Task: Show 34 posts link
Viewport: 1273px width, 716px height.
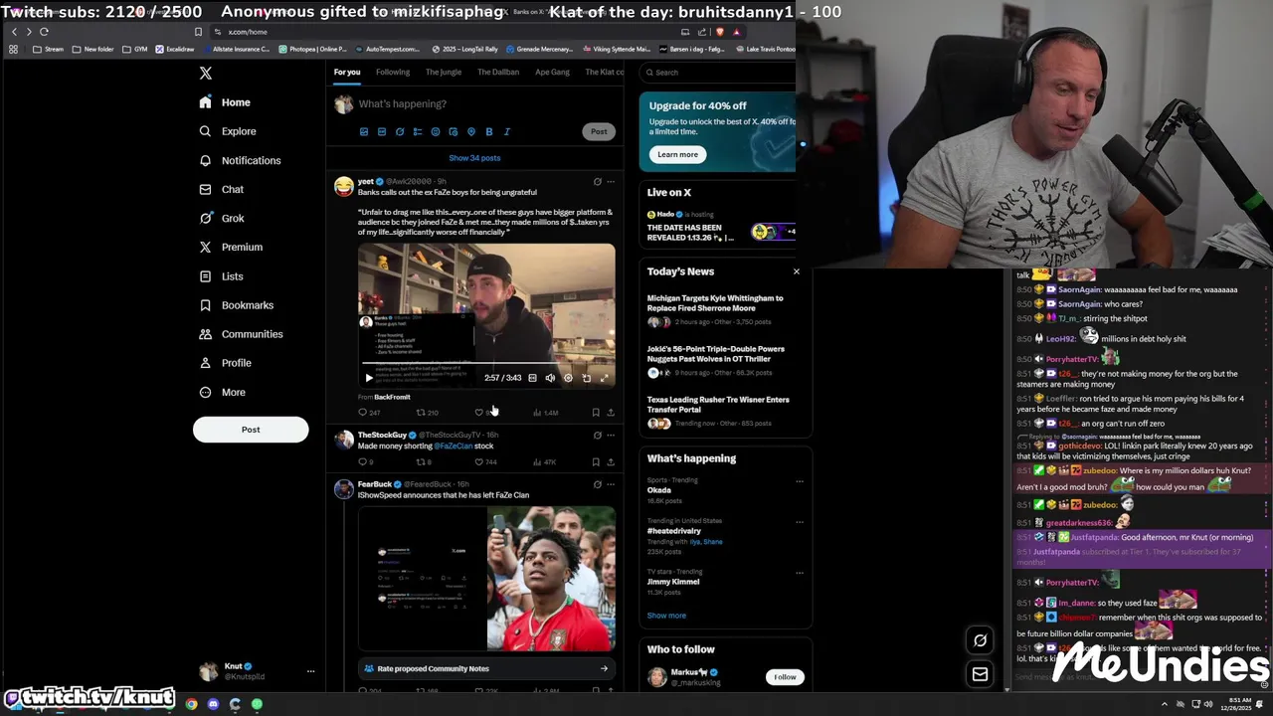Action: pos(474,158)
